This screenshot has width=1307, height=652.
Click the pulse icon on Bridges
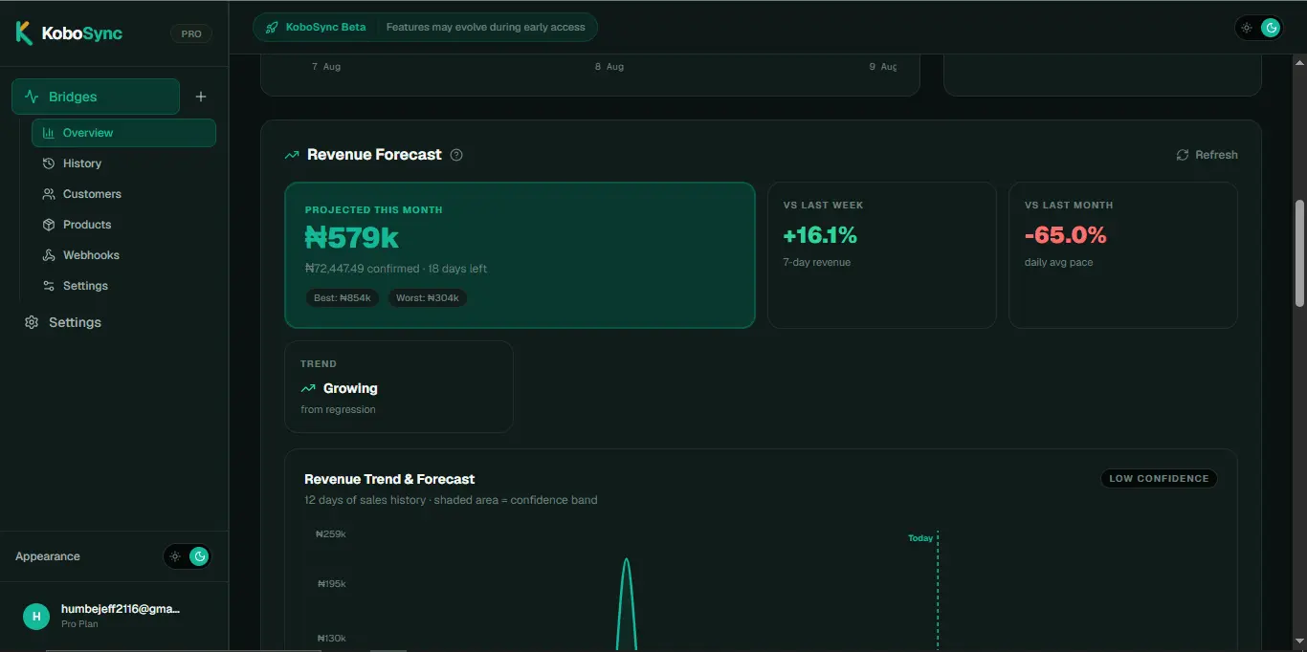pos(32,97)
